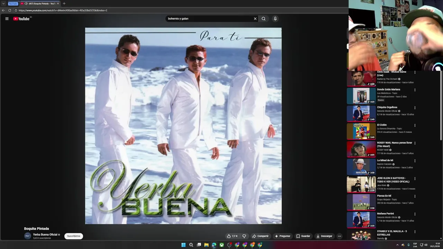Switch to the Boquita Pintada YouTube tab

40,3
